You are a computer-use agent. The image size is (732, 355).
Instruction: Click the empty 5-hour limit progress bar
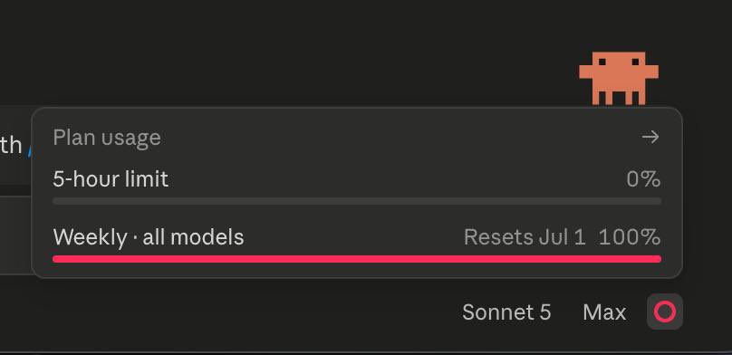[x=357, y=202]
